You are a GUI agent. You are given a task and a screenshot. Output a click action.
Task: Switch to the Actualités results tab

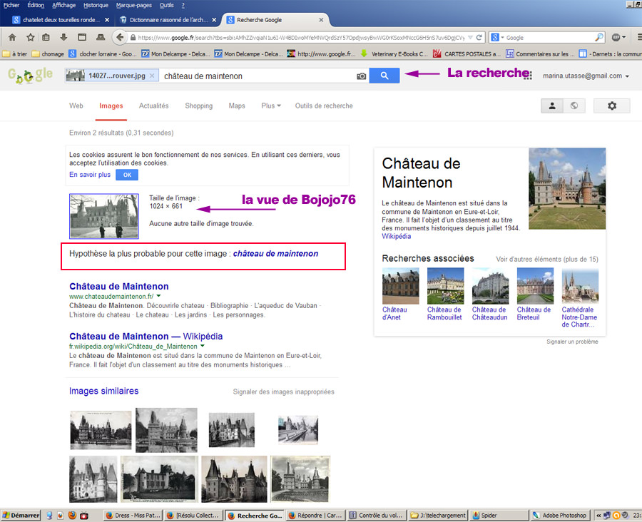[153, 106]
